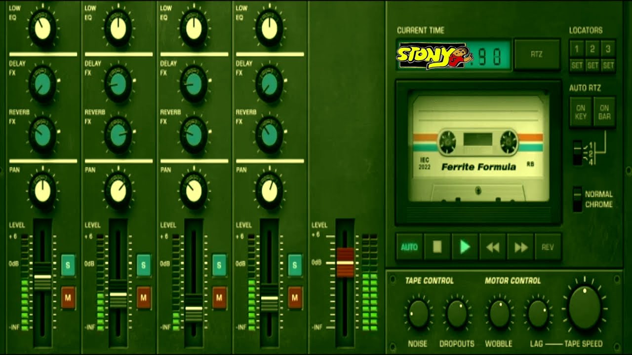The image size is (632, 355).
Task: Click SET under locator 2
Action: 592,65
